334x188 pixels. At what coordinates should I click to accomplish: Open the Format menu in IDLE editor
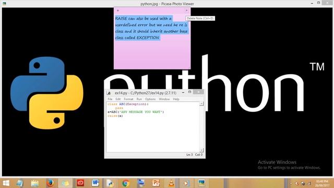pyautogui.click(x=128, y=99)
